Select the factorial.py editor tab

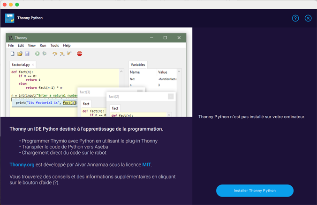[x=22, y=65]
